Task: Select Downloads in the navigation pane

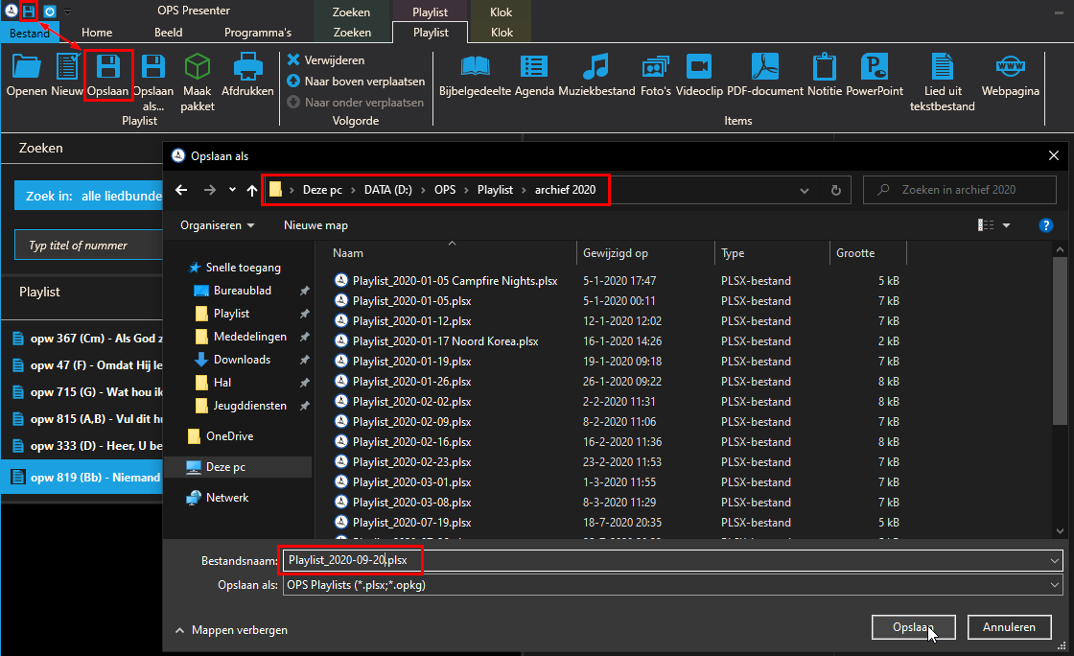Action: click(x=242, y=360)
